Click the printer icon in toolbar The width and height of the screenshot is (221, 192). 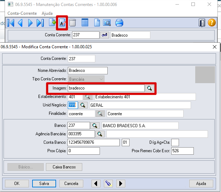coord(119,23)
